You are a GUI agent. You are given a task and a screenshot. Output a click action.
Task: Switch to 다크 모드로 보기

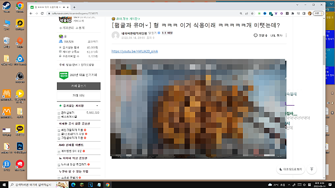pos(291,169)
